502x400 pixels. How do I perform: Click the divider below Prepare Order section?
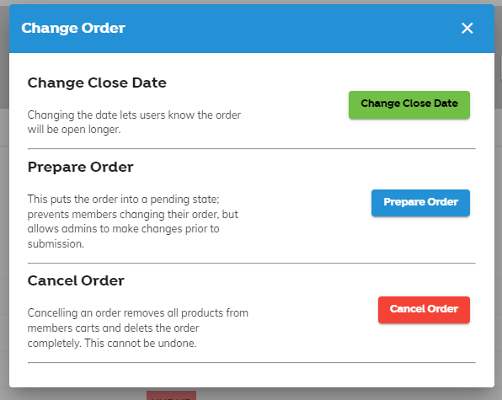click(252, 264)
